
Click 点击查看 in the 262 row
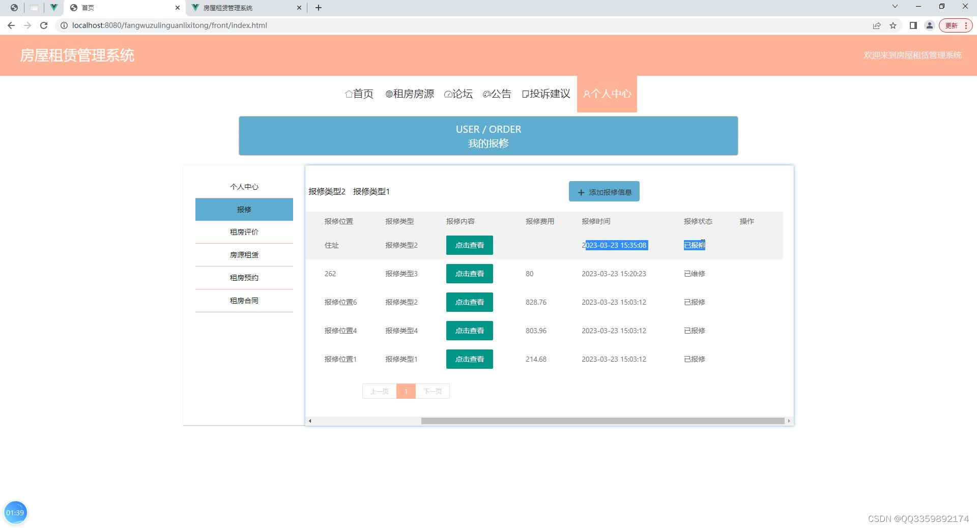(x=470, y=274)
